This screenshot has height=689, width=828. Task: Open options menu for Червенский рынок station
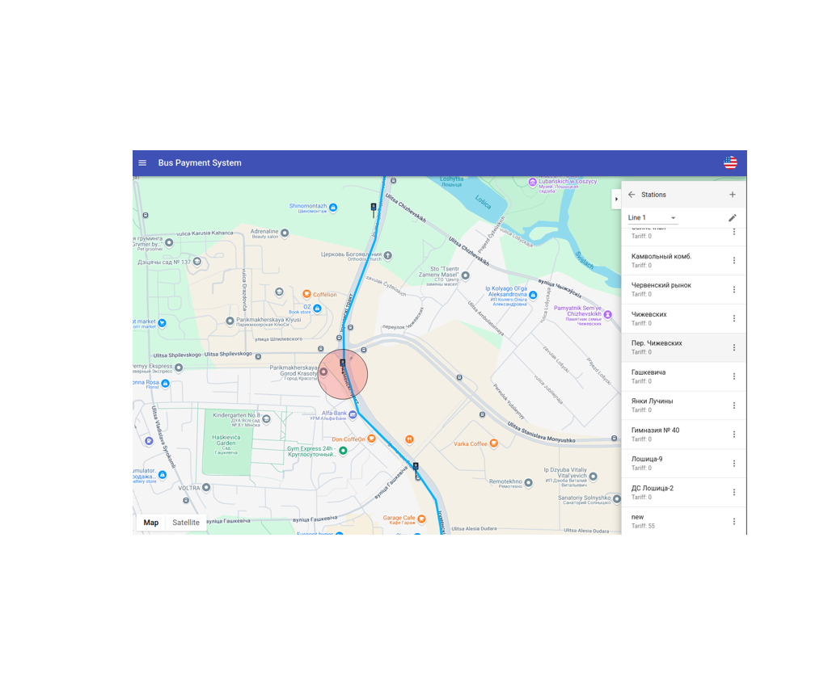pyautogui.click(x=734, y=290)
